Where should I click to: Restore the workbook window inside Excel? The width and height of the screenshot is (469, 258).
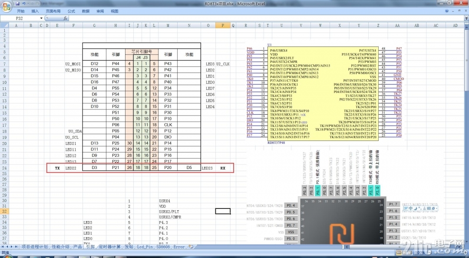[x=459, y=11]
